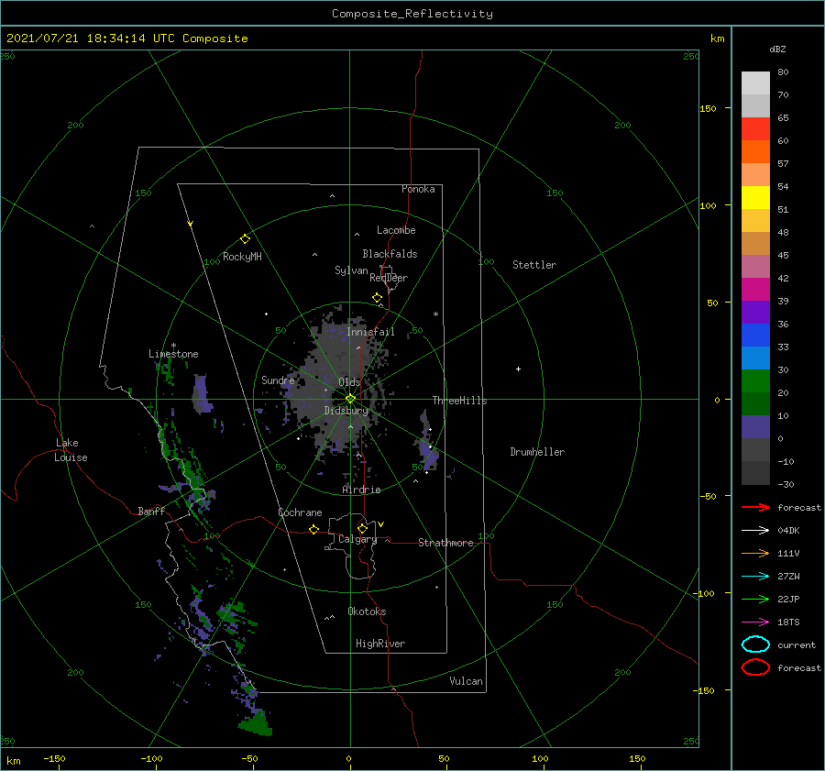Click the red forecast arrow in legend

[x=755, y=507]
